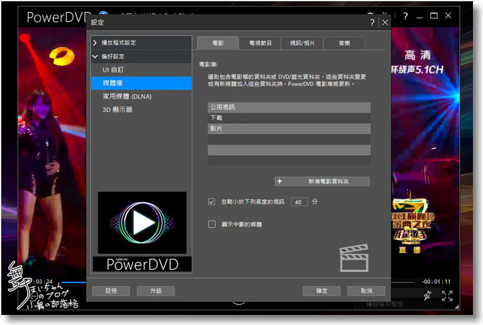Viewport: 483px width, 325px height.
Task: Click the 升級 upgrade button
Action: pos(155,291)
